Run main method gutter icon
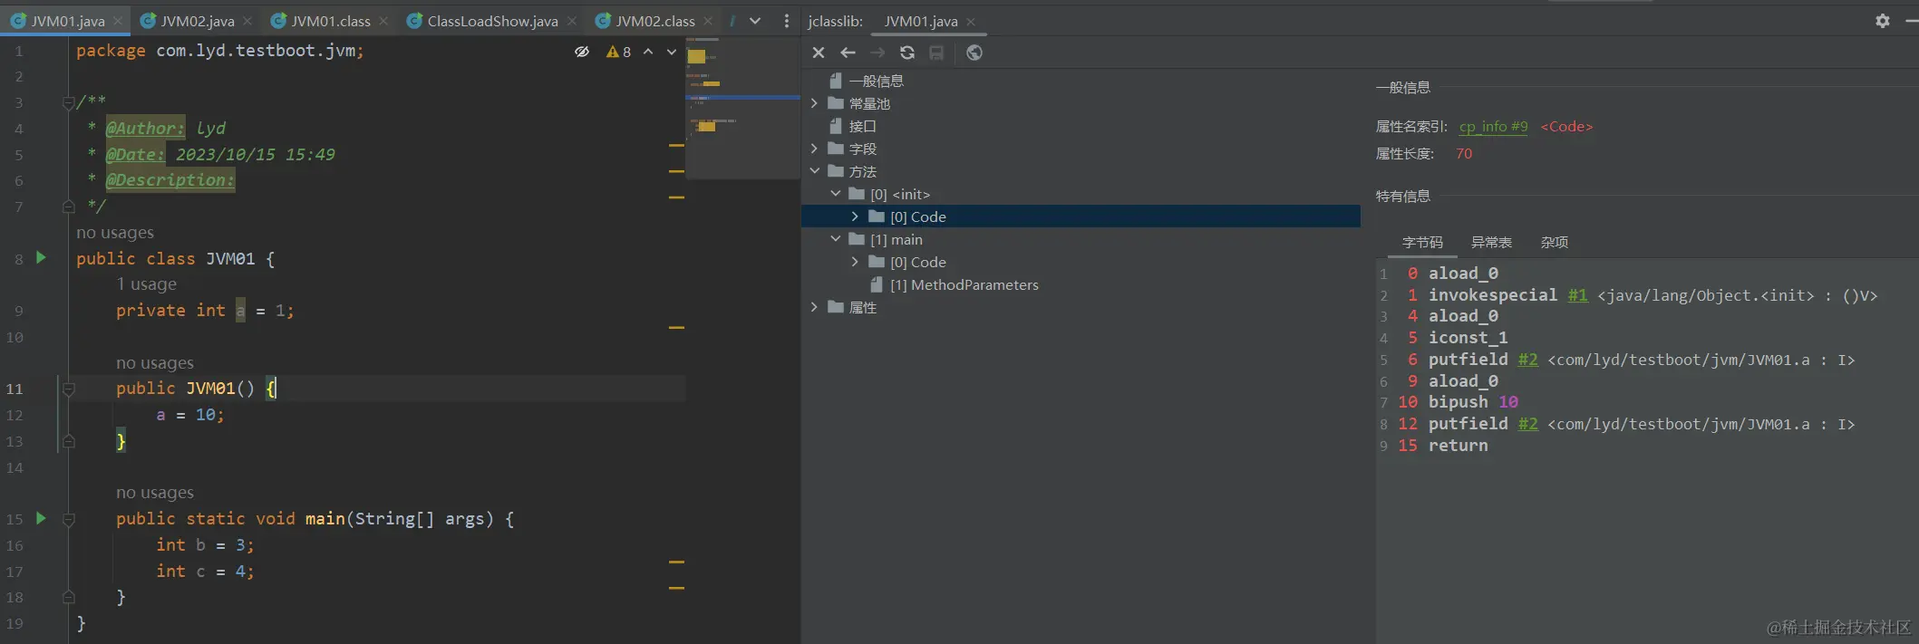 click(x=41, y=518)
